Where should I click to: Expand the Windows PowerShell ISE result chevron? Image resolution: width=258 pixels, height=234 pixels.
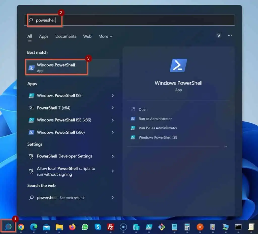[113, 96]
